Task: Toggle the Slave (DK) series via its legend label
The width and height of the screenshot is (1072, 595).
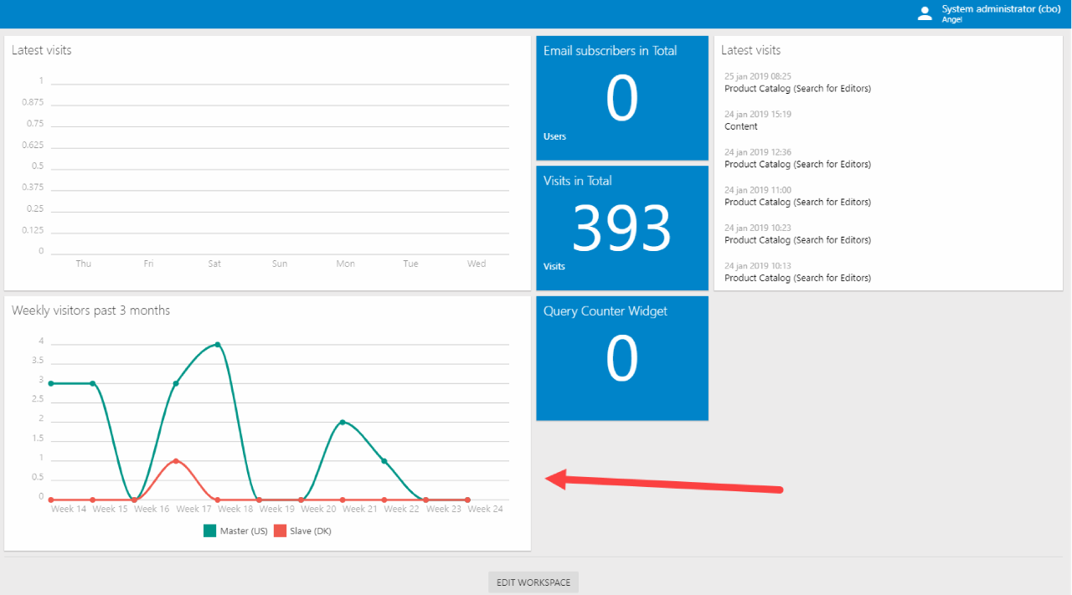Action: [x=311, y=531]
